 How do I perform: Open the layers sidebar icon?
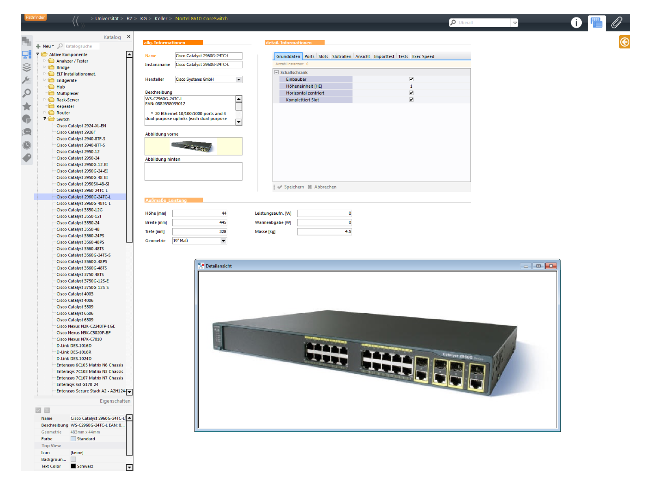pos(27,67)
